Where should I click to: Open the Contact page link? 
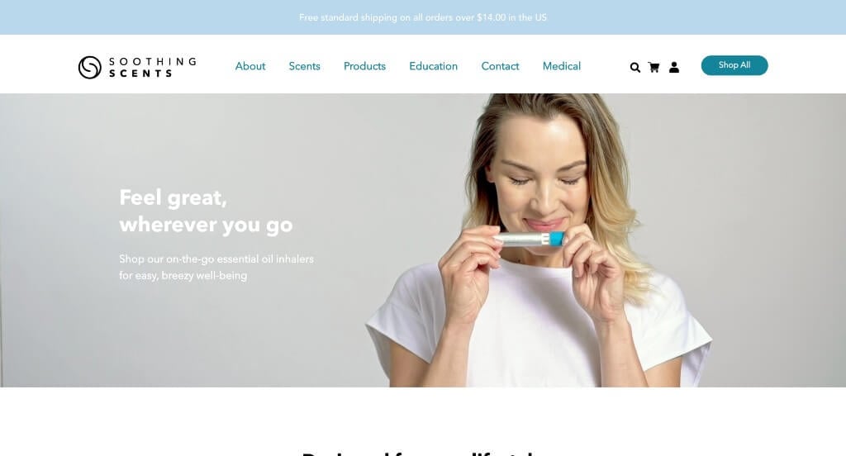(x=500, y=66)
